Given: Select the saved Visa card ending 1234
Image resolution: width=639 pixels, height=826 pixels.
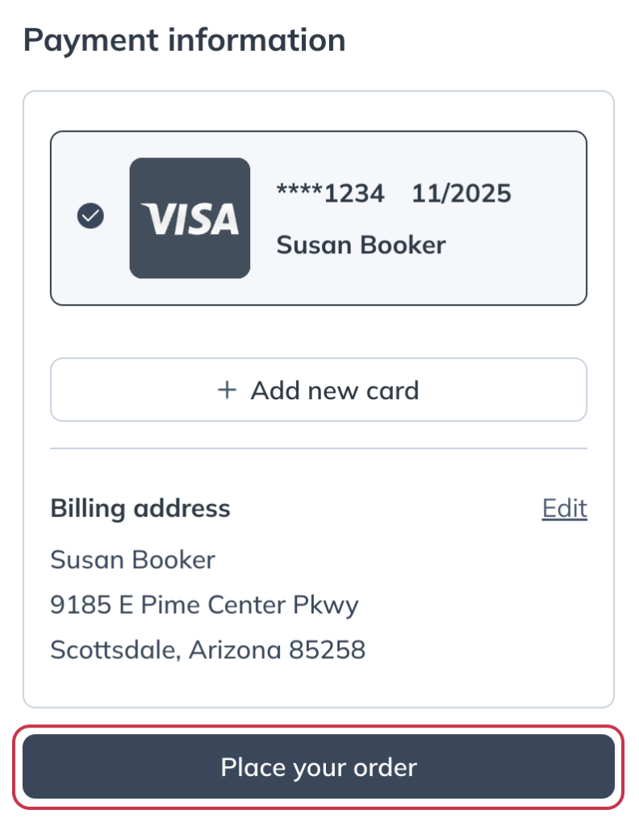Looking at the screenshot, I should (x=319, y=218).
